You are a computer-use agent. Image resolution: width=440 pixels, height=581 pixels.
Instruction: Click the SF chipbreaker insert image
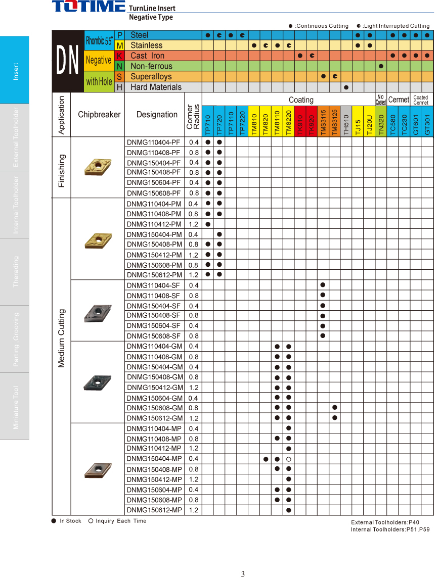[97, 312]
